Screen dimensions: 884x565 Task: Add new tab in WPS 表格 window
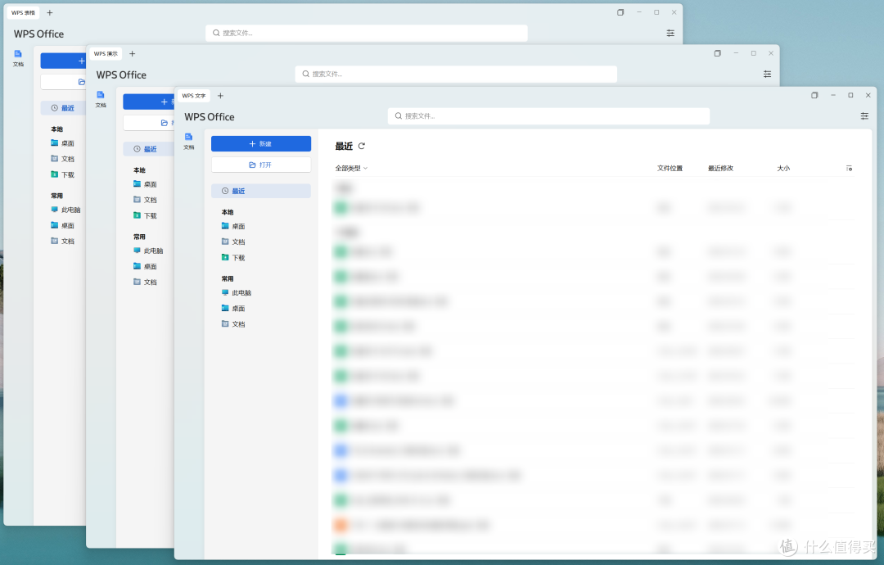click(x=50, y=12)
